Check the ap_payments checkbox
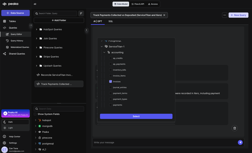252x153 pixels. click(x=111, y=64)
